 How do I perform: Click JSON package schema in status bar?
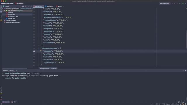[x=175, y=104]
